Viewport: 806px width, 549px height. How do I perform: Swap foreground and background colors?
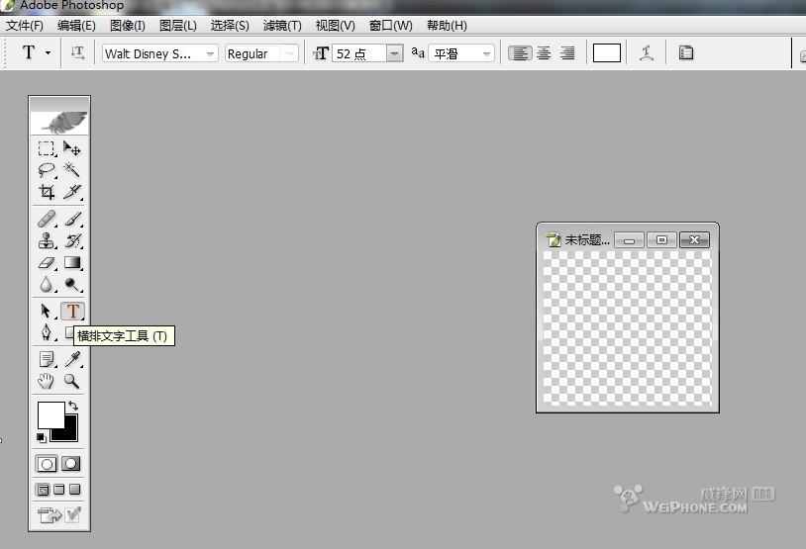[72, 406]
